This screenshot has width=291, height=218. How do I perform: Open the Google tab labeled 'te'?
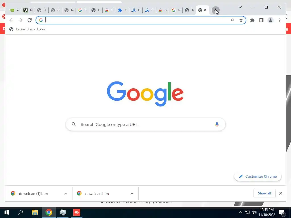coord(176,10)
